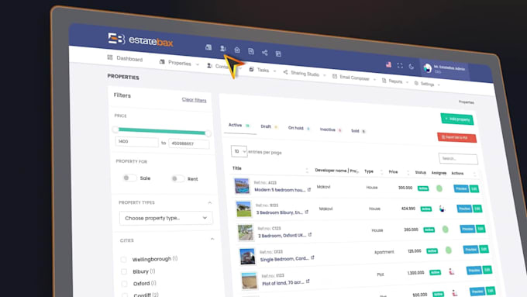This screenshot has width=527, height=297.
Task: Click the maximum price slider handle
Action: pyautogui.click(x=208, y=133)
